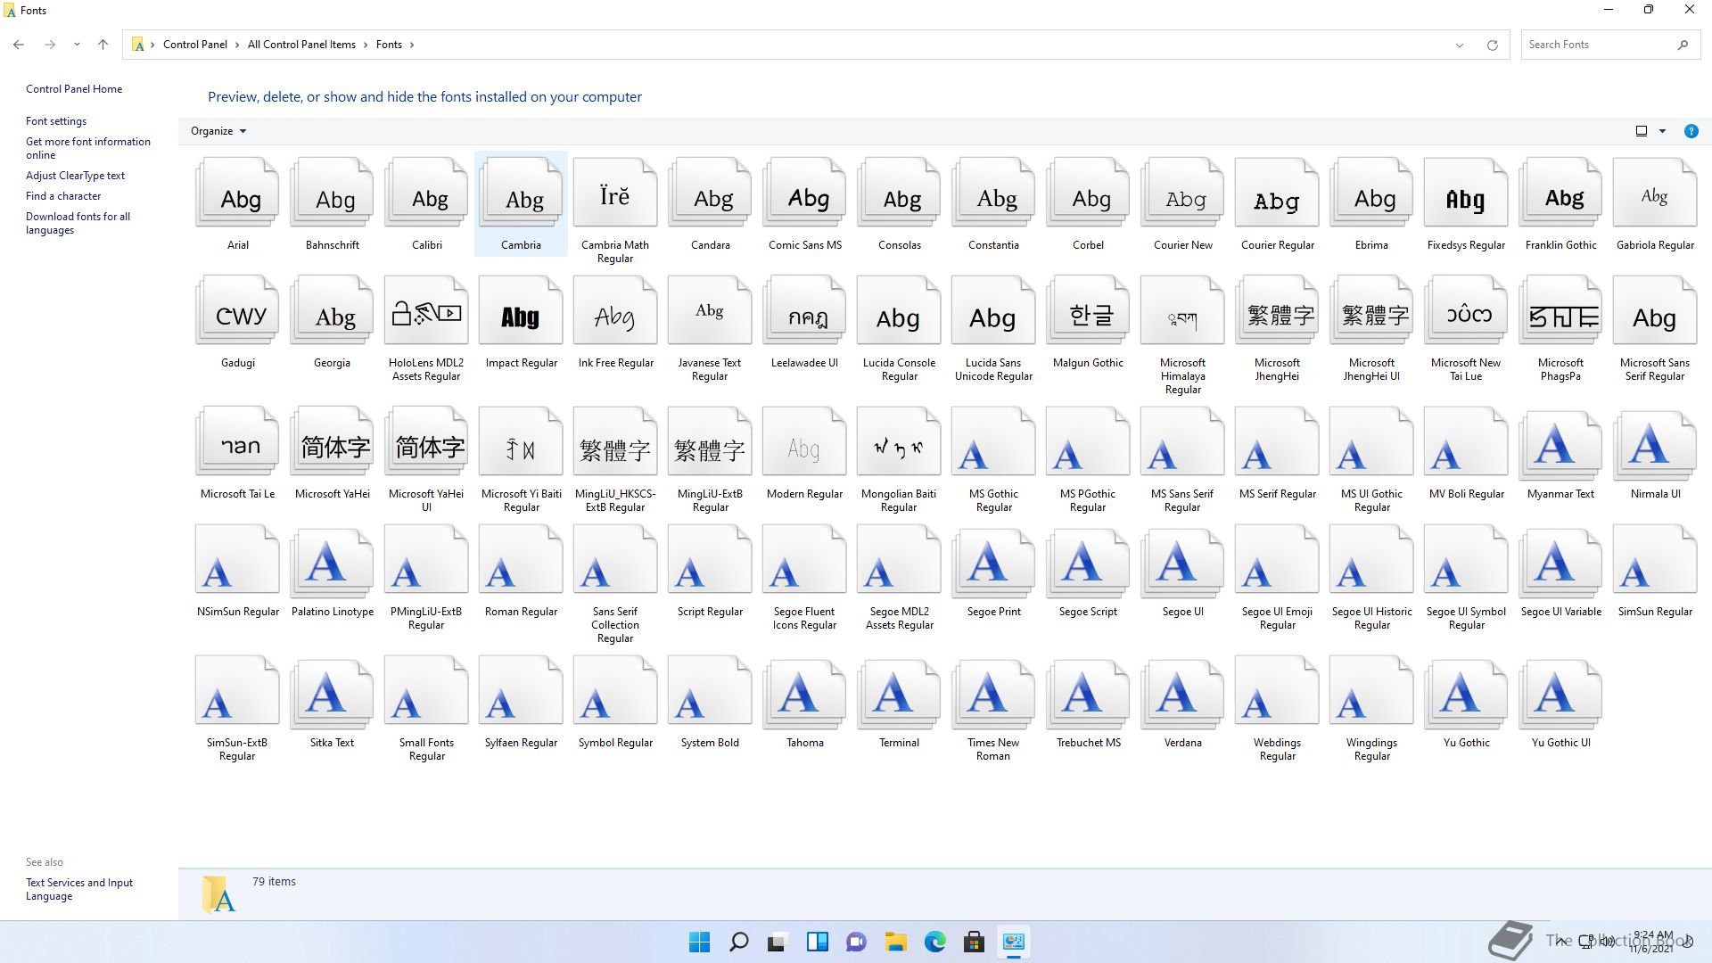1712x963 pixels.
Task: Open Find a character link
Action: pyautogui.click(x=63, y=196)
